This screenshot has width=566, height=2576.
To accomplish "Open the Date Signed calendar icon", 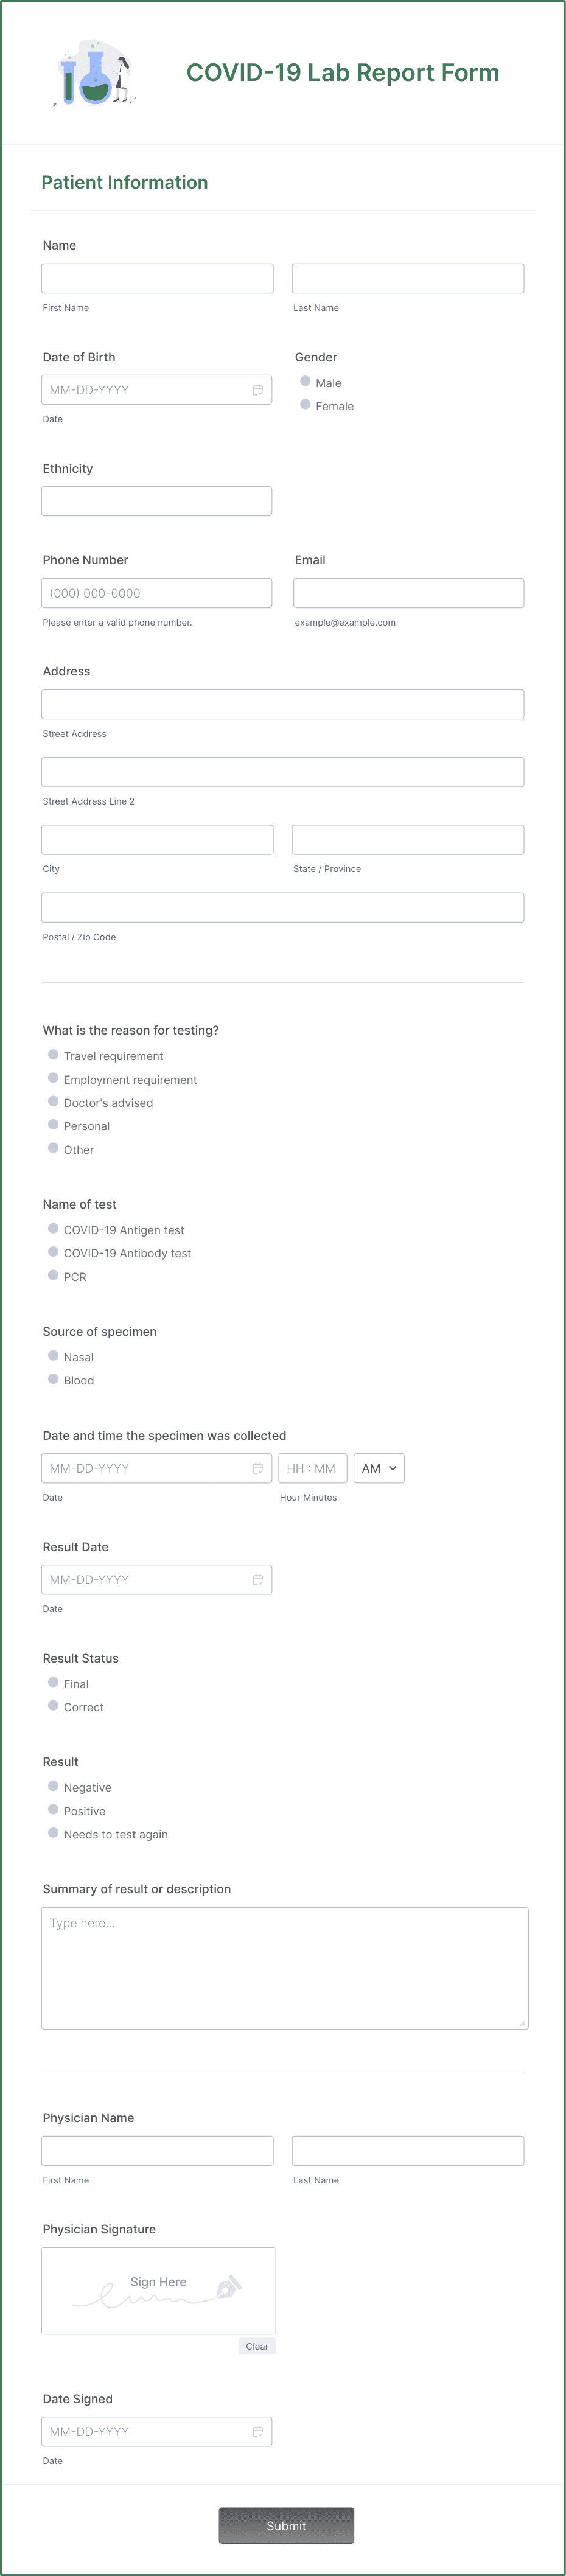I will click(257, 2431).
